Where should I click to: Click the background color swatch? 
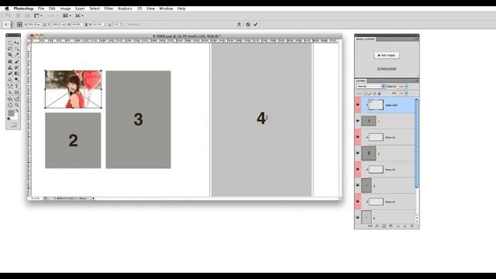coord(15,116)
